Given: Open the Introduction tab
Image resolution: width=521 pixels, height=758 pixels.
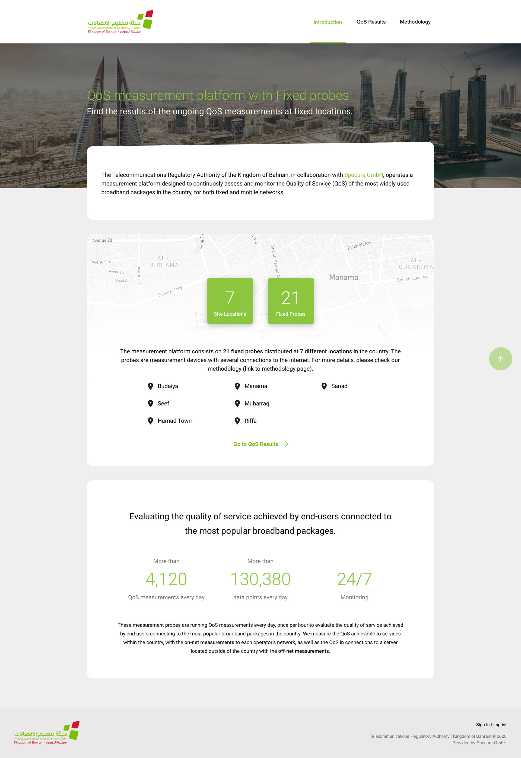Looking at the screenshot, I should pyautogui.click(x=328, y=22).
